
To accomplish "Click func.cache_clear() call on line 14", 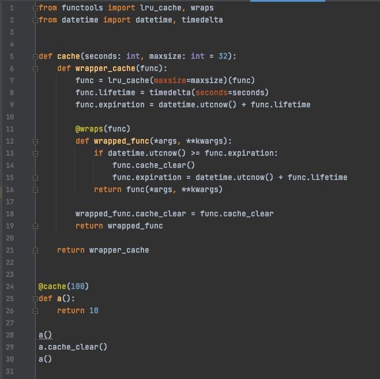I will (153, 166).
